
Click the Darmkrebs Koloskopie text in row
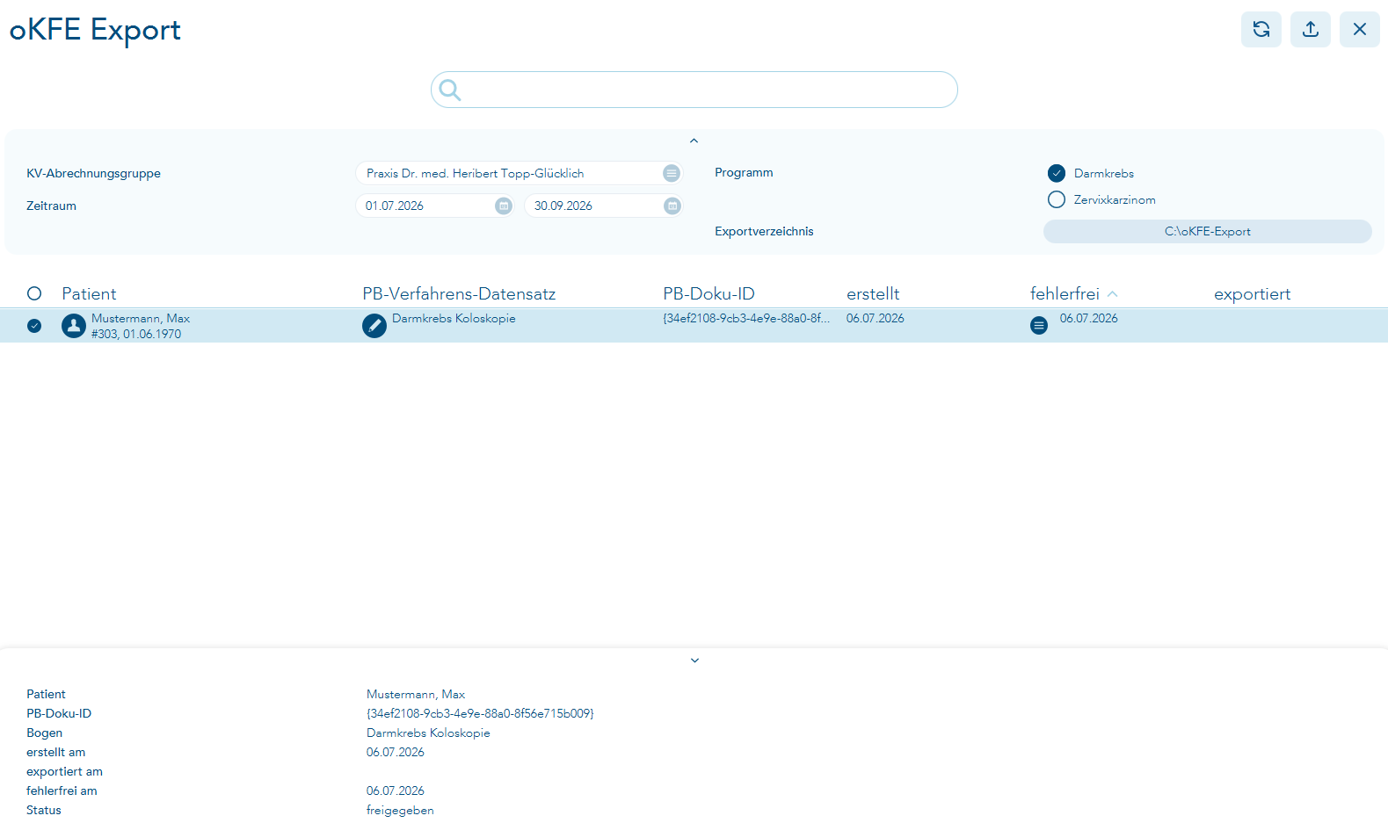point(454,318)
